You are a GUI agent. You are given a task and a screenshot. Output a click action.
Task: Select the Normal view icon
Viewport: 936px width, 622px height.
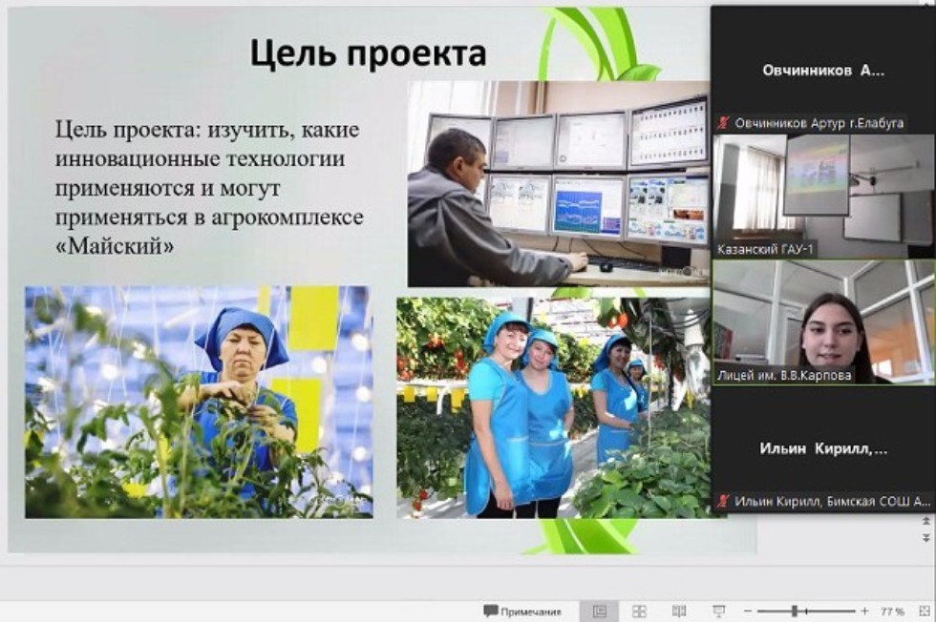coord(600,606)
